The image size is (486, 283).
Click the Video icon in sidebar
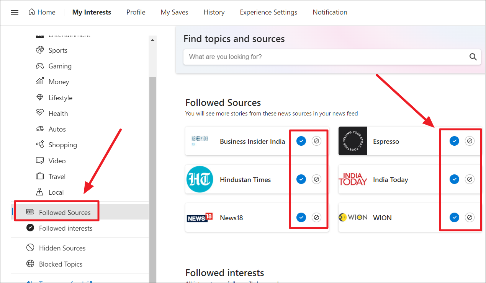coord(40,161)
